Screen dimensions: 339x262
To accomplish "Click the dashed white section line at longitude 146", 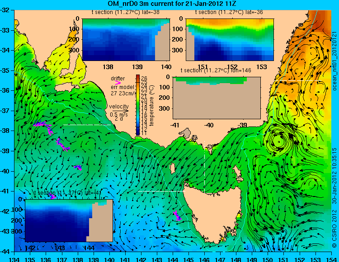I will 204,167.
